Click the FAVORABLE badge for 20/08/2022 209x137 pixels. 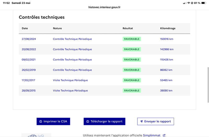click(132, 49)
